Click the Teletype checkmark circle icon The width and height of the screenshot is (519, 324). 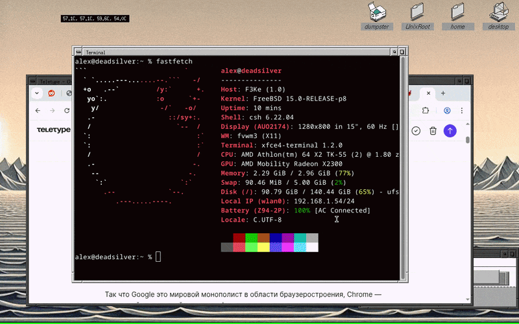[416, 131]
